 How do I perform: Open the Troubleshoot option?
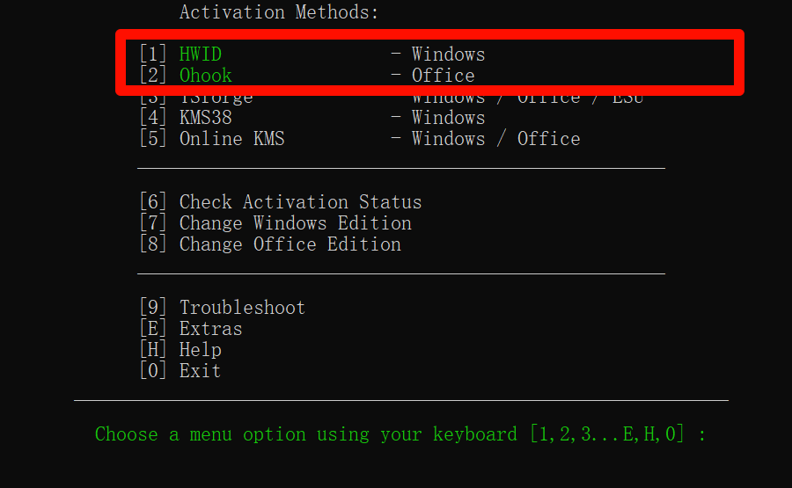click(x=242, y=308)
